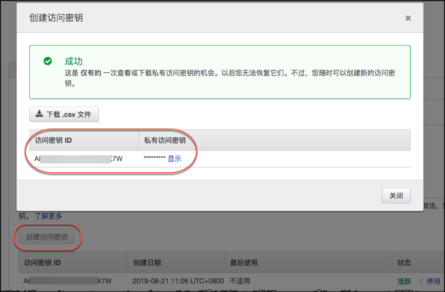445x292 pixels.
Task: Click the 最后使用 column header
Action: pyautogui.click(x=243, y=262)
